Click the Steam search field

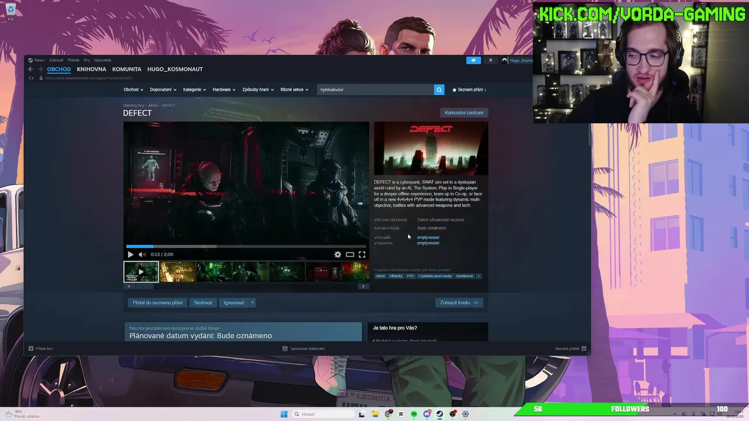pyautogui.click(x=375, y=89)
